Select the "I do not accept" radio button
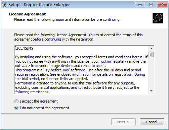This screenshot has width=169, height=130. pos(16,108)
